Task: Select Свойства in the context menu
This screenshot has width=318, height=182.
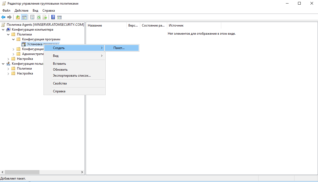Action: tap(60, 83)
